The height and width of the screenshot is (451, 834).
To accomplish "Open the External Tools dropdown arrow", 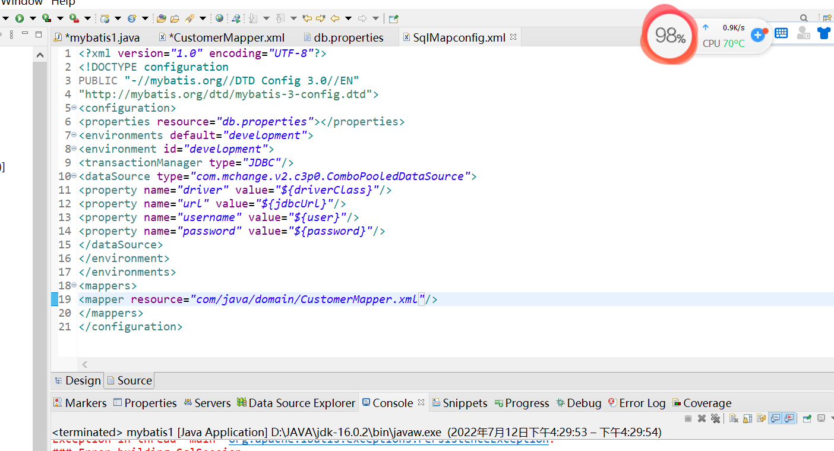I will pos(87,18).
